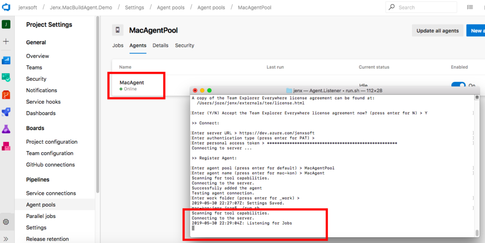Click the folder icon in terminal title
This screenshot has height=243, width=485.
pyautogui.click(x=289, y=90)
